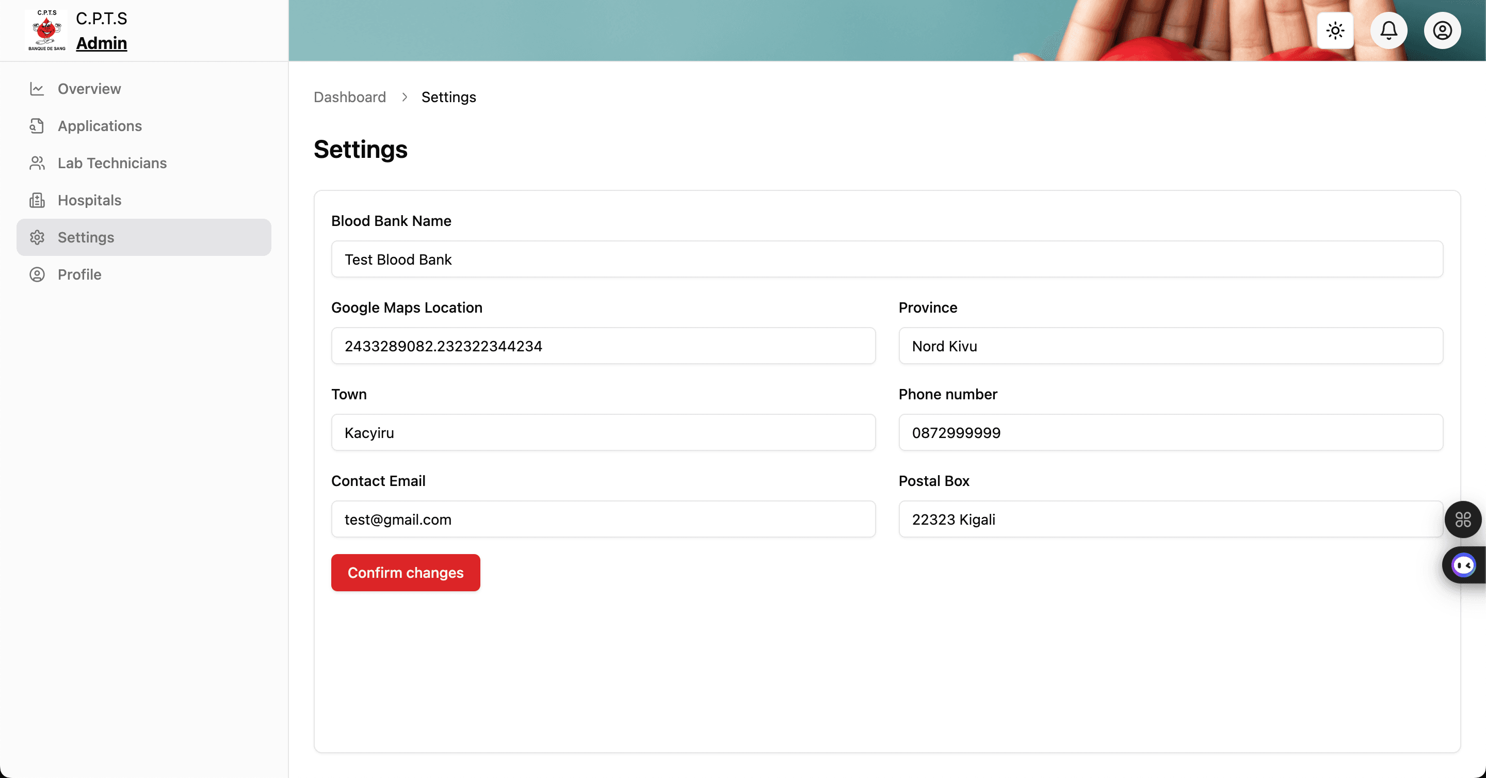Image resolution: width=1486 pixels, height=778 pixels.
Task: Select the Settings sidebar item
Action: point(143,237)
